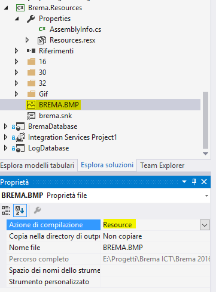Click the C# project icon of Brema.Resources
Viewport: 216px width, 292px height.
20,8
